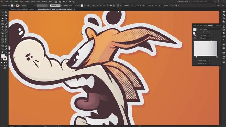Click the Edit Toolbar icon at toolbar bottom
226x127 pixels.
(4, 68)
